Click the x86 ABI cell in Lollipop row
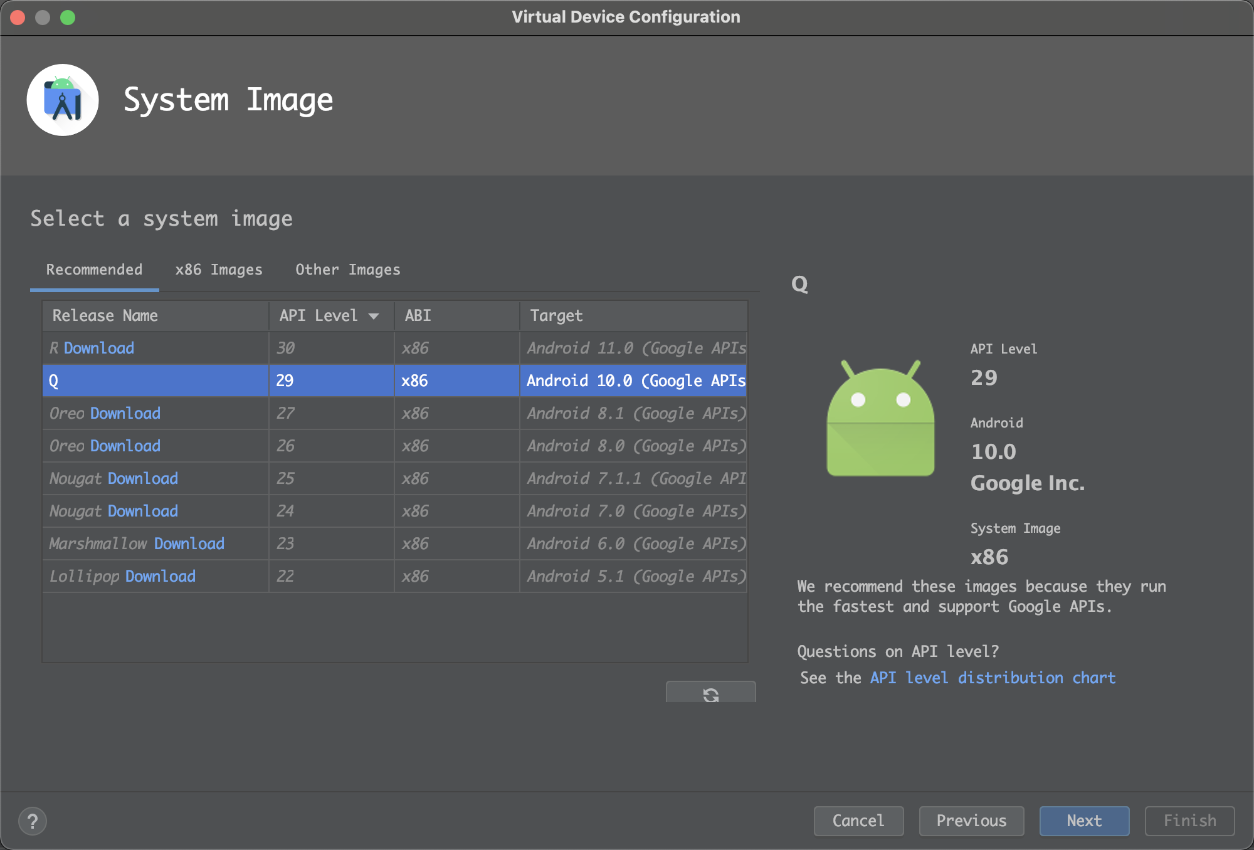 457,576
